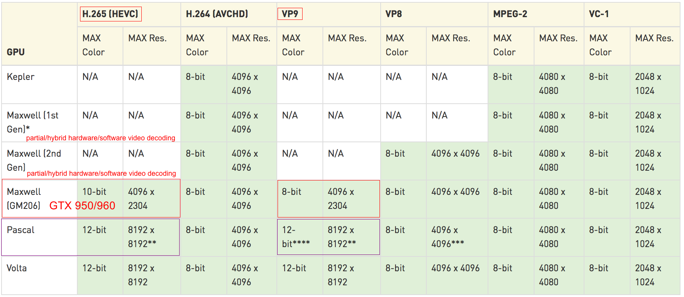Screen dimensions: 684x297
Task: Click the GPU header cell
Action: [x=16, y=52]
